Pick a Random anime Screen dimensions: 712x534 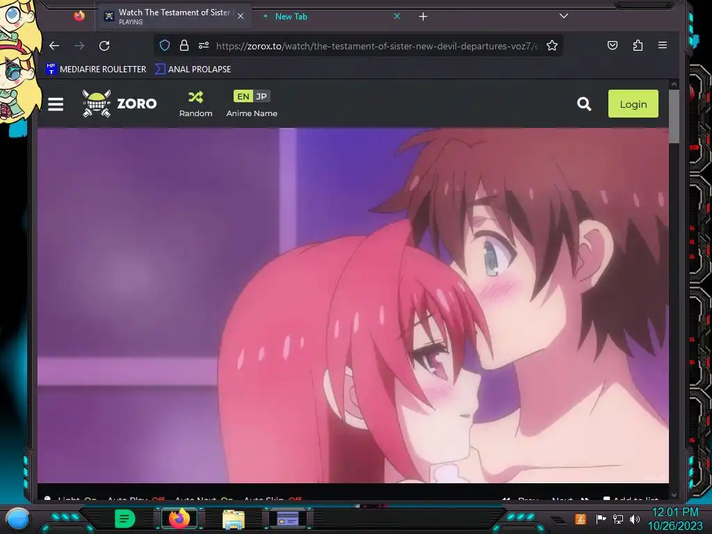tap(195, 104)
